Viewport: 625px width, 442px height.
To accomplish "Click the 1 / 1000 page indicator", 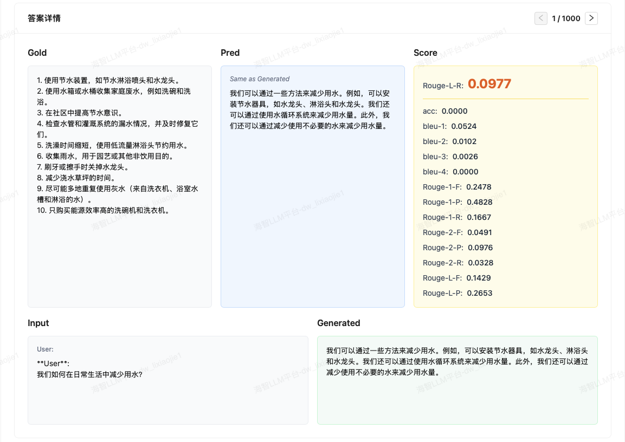I will point(566,18).
